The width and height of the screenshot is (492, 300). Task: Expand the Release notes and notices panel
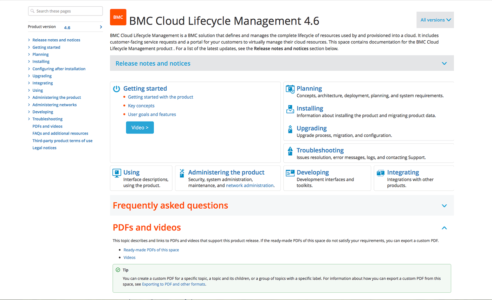click(444, 64)
